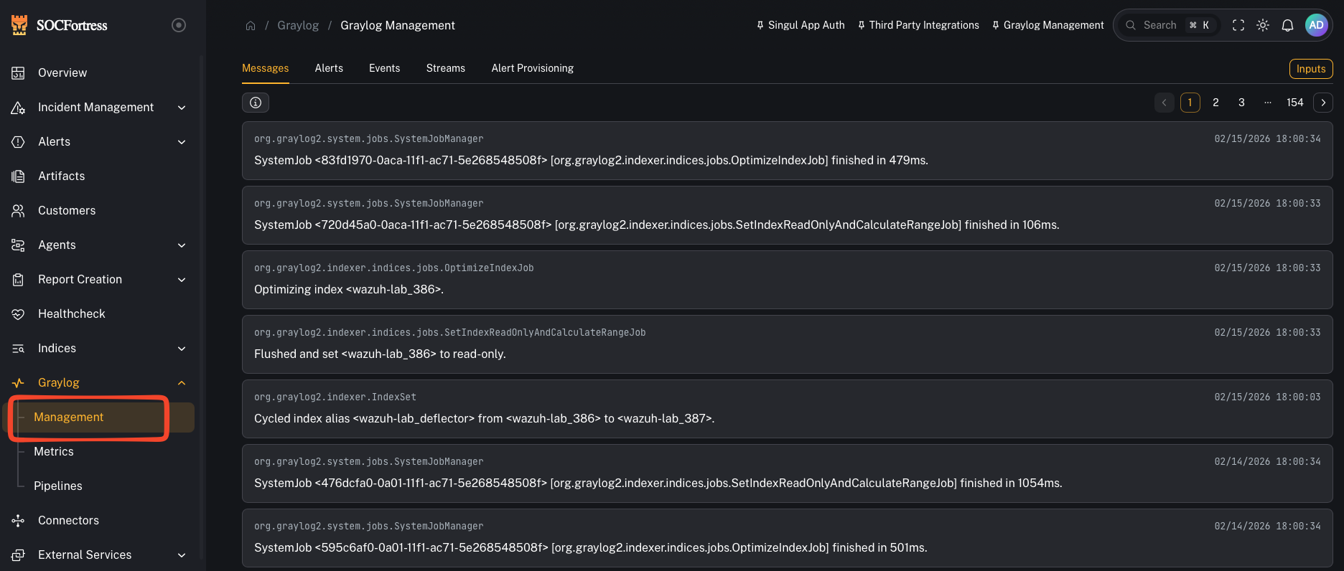Expand the Incident Management chevron

tap(182, 107)
